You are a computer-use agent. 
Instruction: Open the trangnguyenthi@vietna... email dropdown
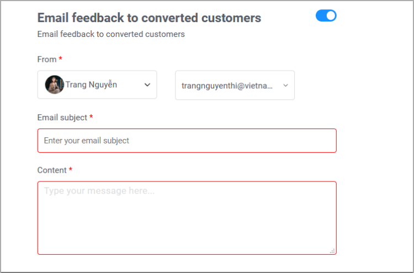coord(235,85)
